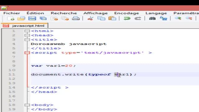Click 'var var1=20;' on line 9
The image size is (199, 112).
tap(53, 66)
